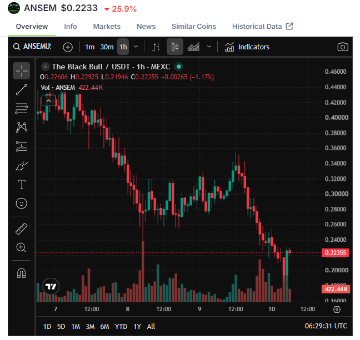The width and height of the screenshot is (360, 340).
Task: Toggle the magnet snap mode
Action: (21, 273)
